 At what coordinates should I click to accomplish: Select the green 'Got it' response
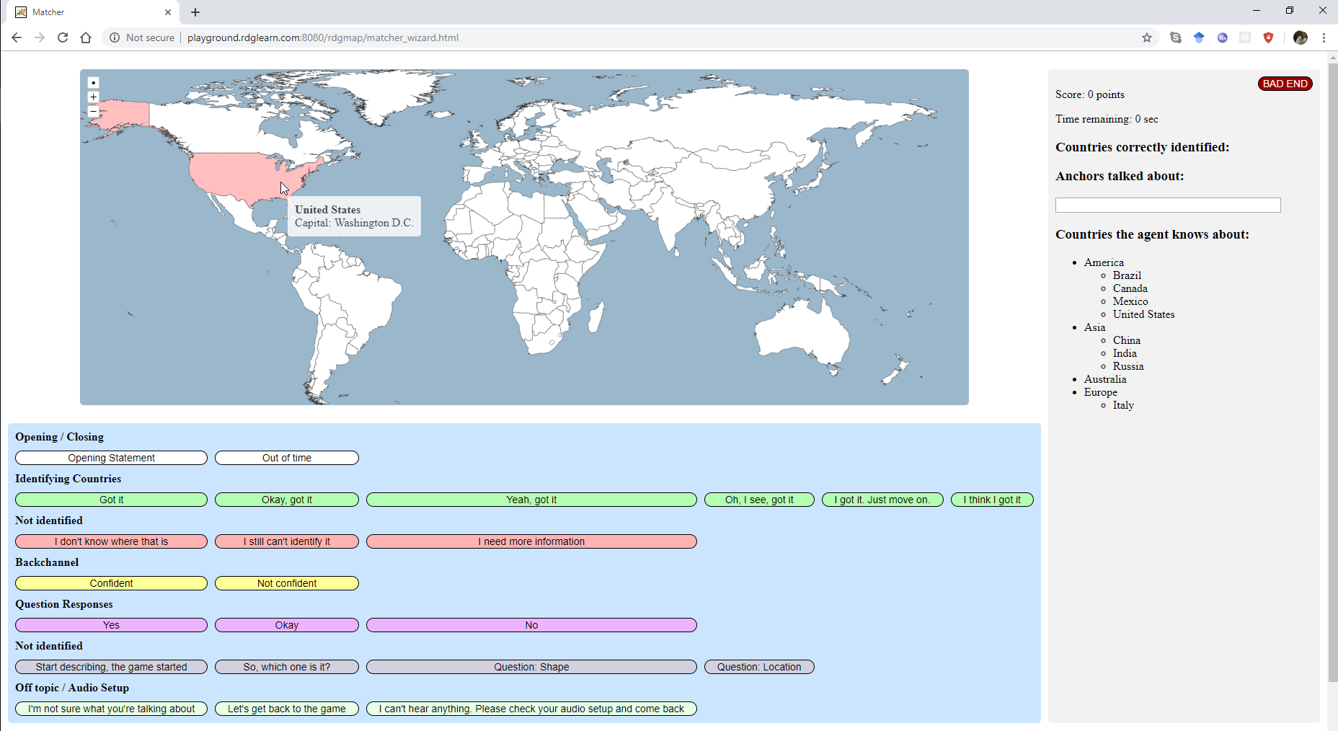coord(111,500)
